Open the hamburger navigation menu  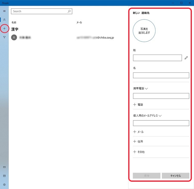[4, 11]
